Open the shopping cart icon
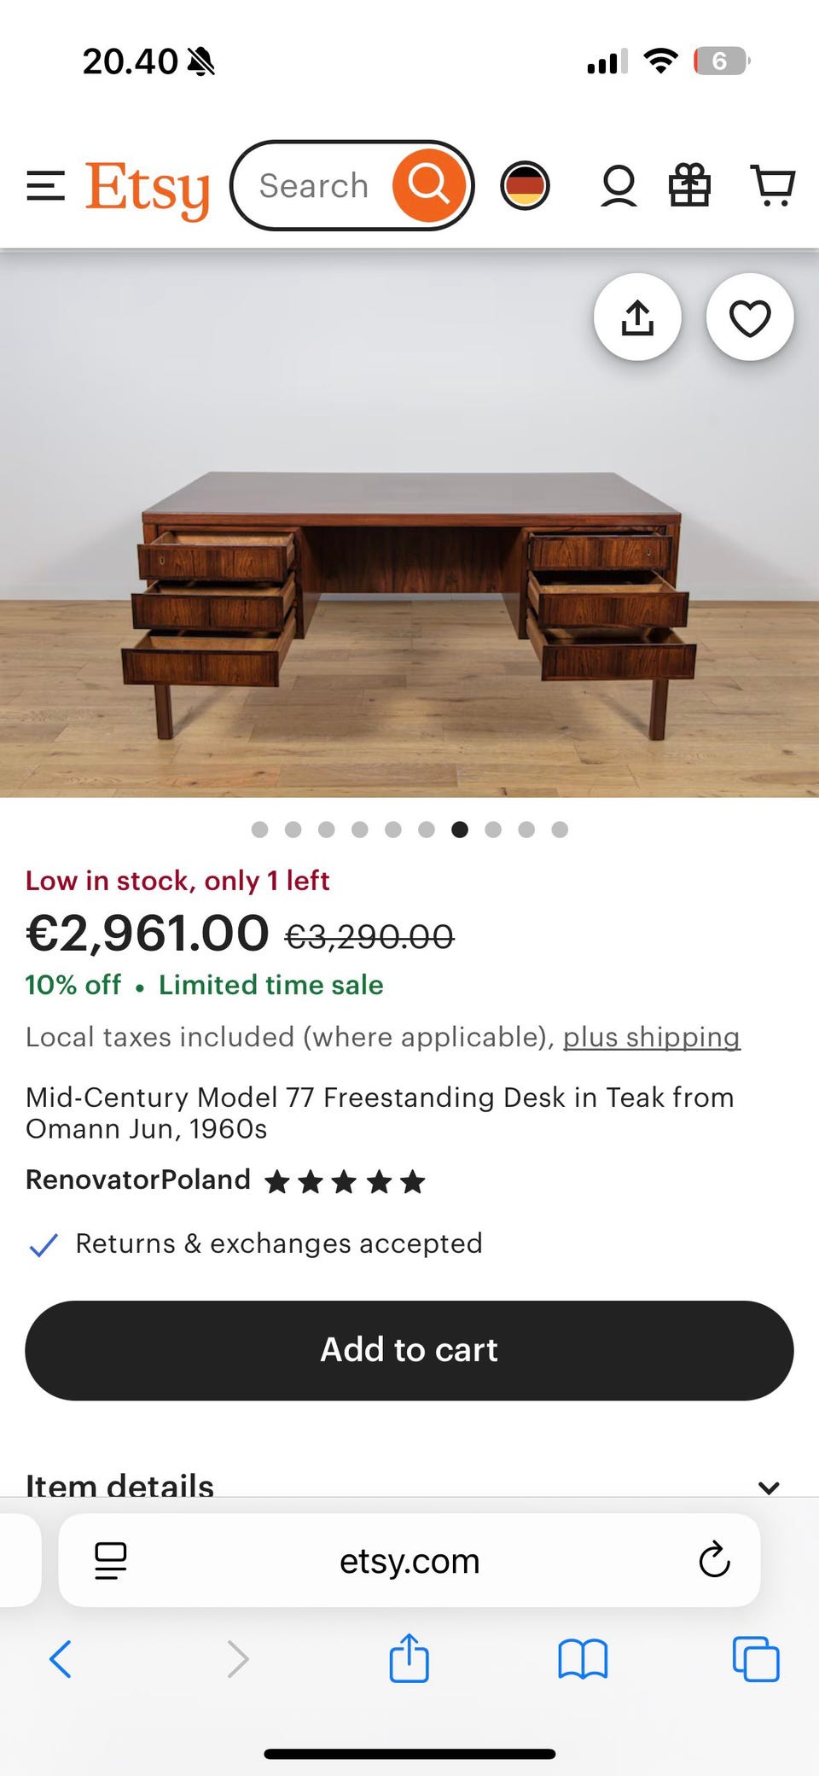 tap(772, 185)
